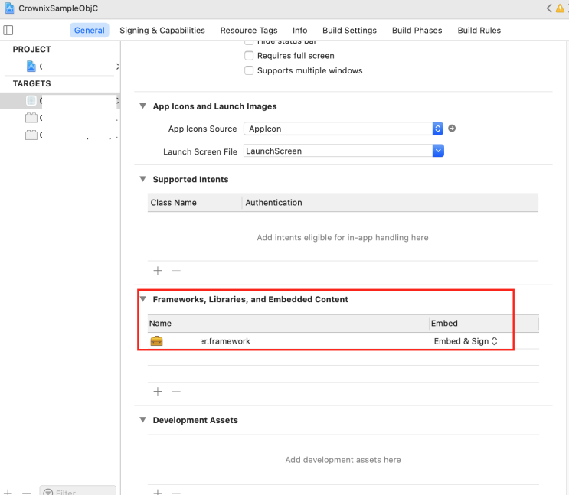Screen dimensions: 569x495
Task: Open Build Settings tab
Action: (x=349, y=30)
